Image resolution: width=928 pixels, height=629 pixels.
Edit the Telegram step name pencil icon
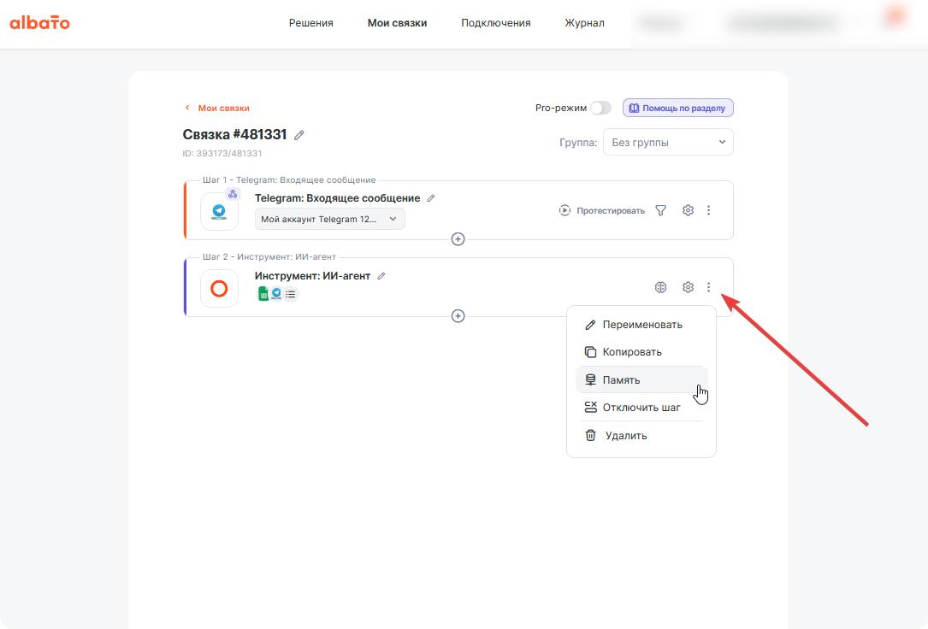point(431,198)
